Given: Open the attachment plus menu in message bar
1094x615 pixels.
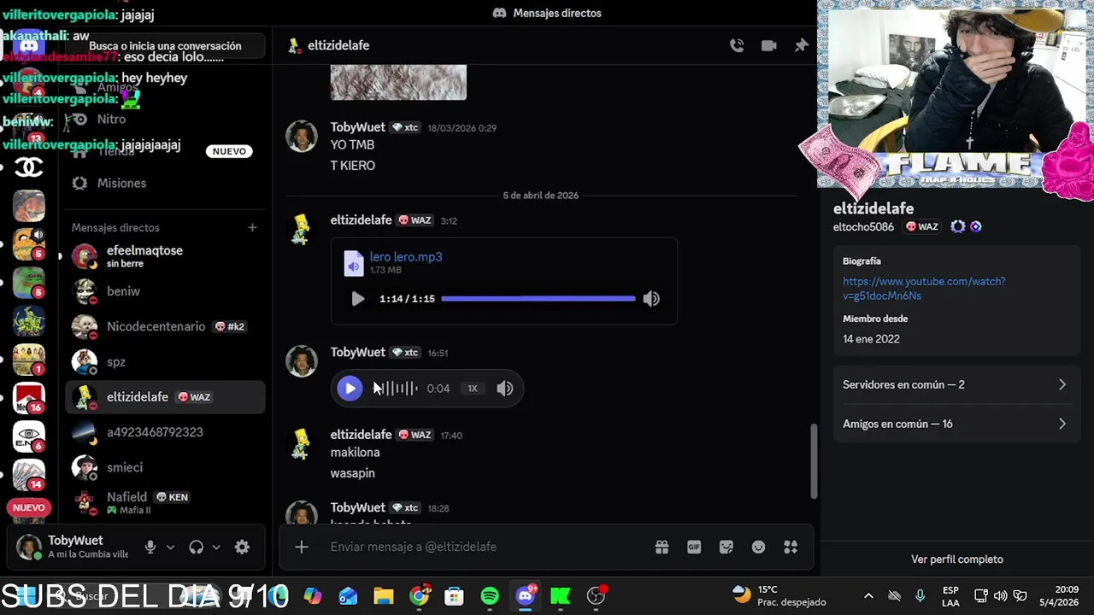Looking at the screenshot, I should point(302,547).
